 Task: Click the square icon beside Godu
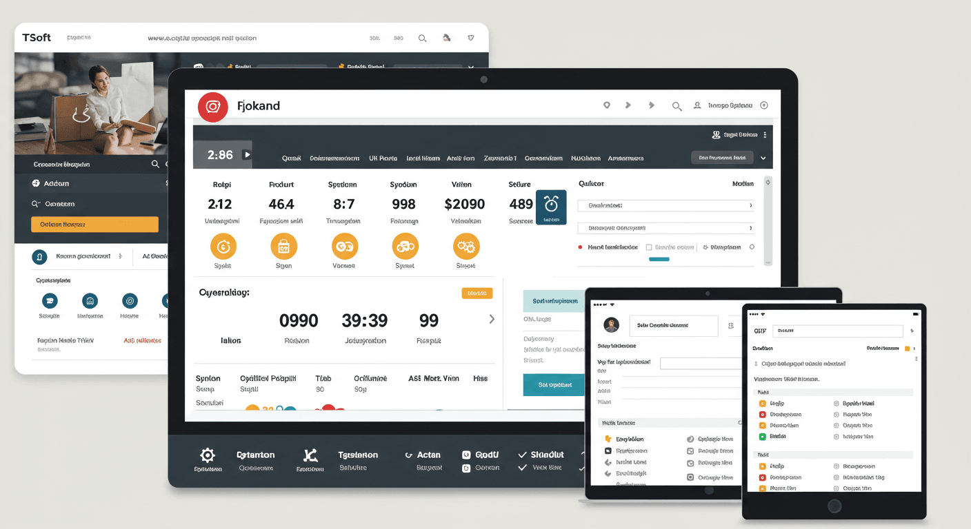point(466,455)
